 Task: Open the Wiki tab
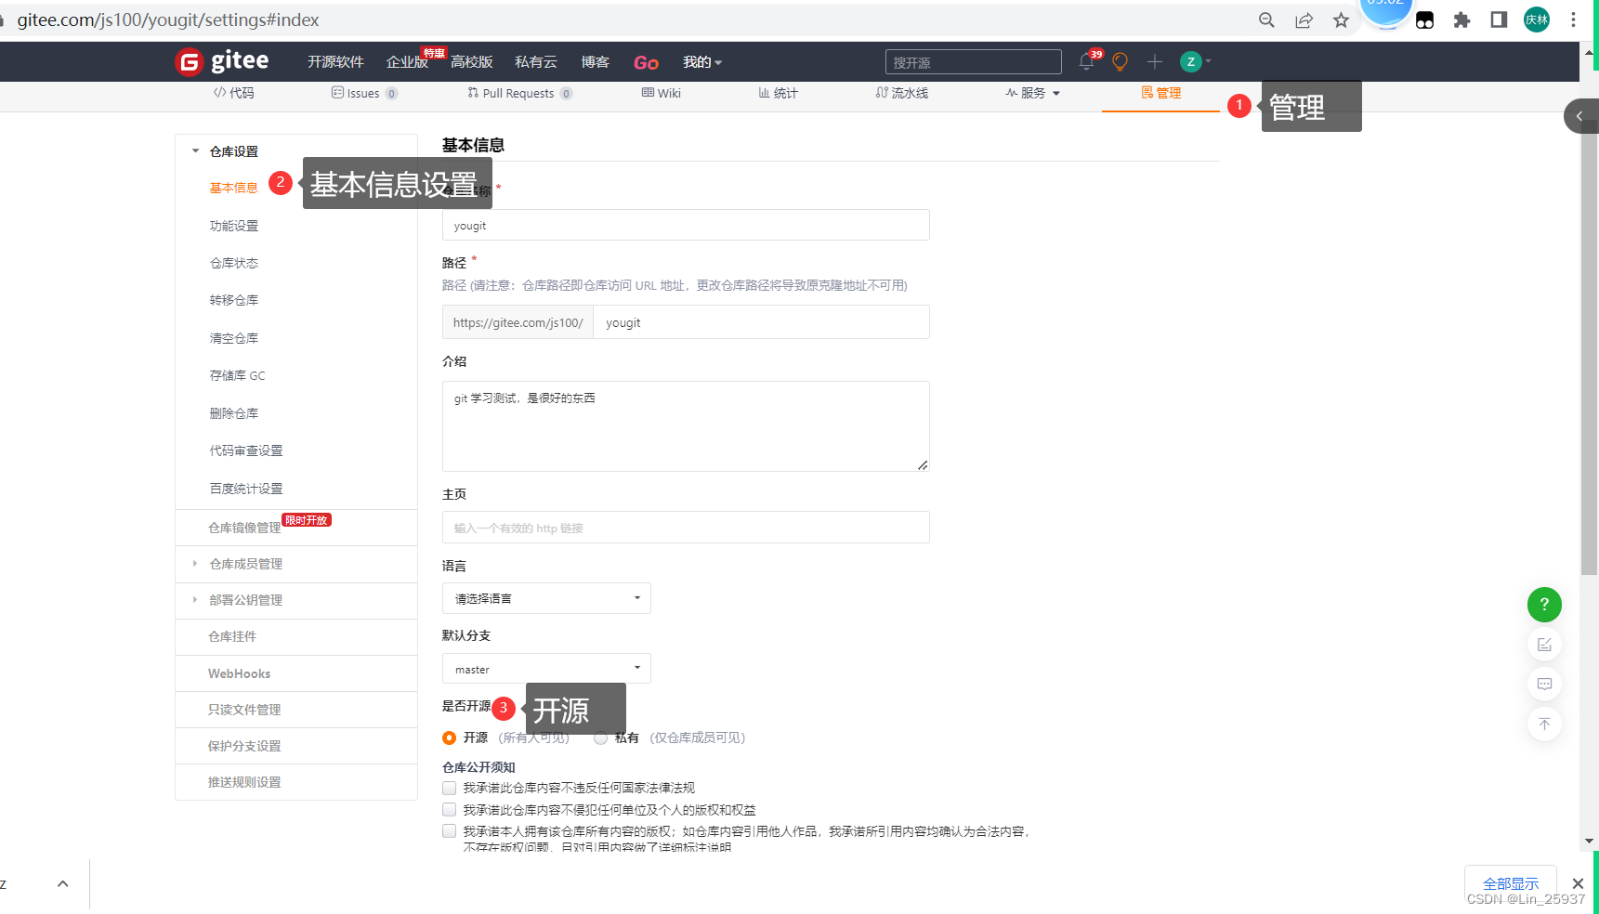point(662,93)
